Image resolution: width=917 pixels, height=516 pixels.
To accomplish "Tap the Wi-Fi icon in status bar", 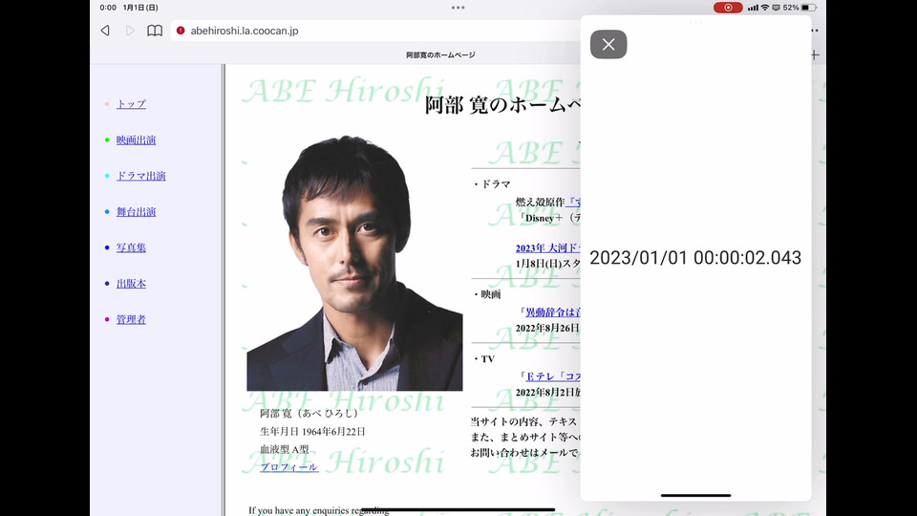I will [765, 8].
